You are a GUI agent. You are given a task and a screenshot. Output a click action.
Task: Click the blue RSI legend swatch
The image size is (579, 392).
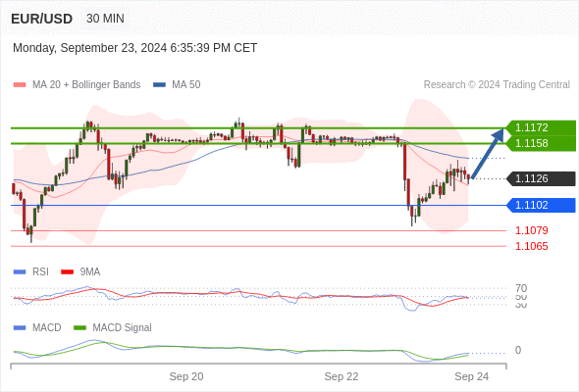click(x=20, y=272)
